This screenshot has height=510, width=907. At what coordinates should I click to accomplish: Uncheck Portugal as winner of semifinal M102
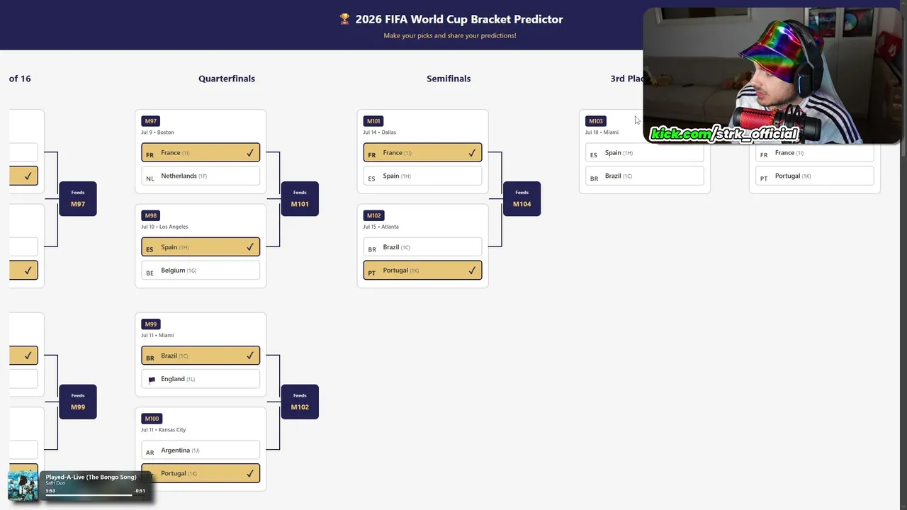(422, 271)
